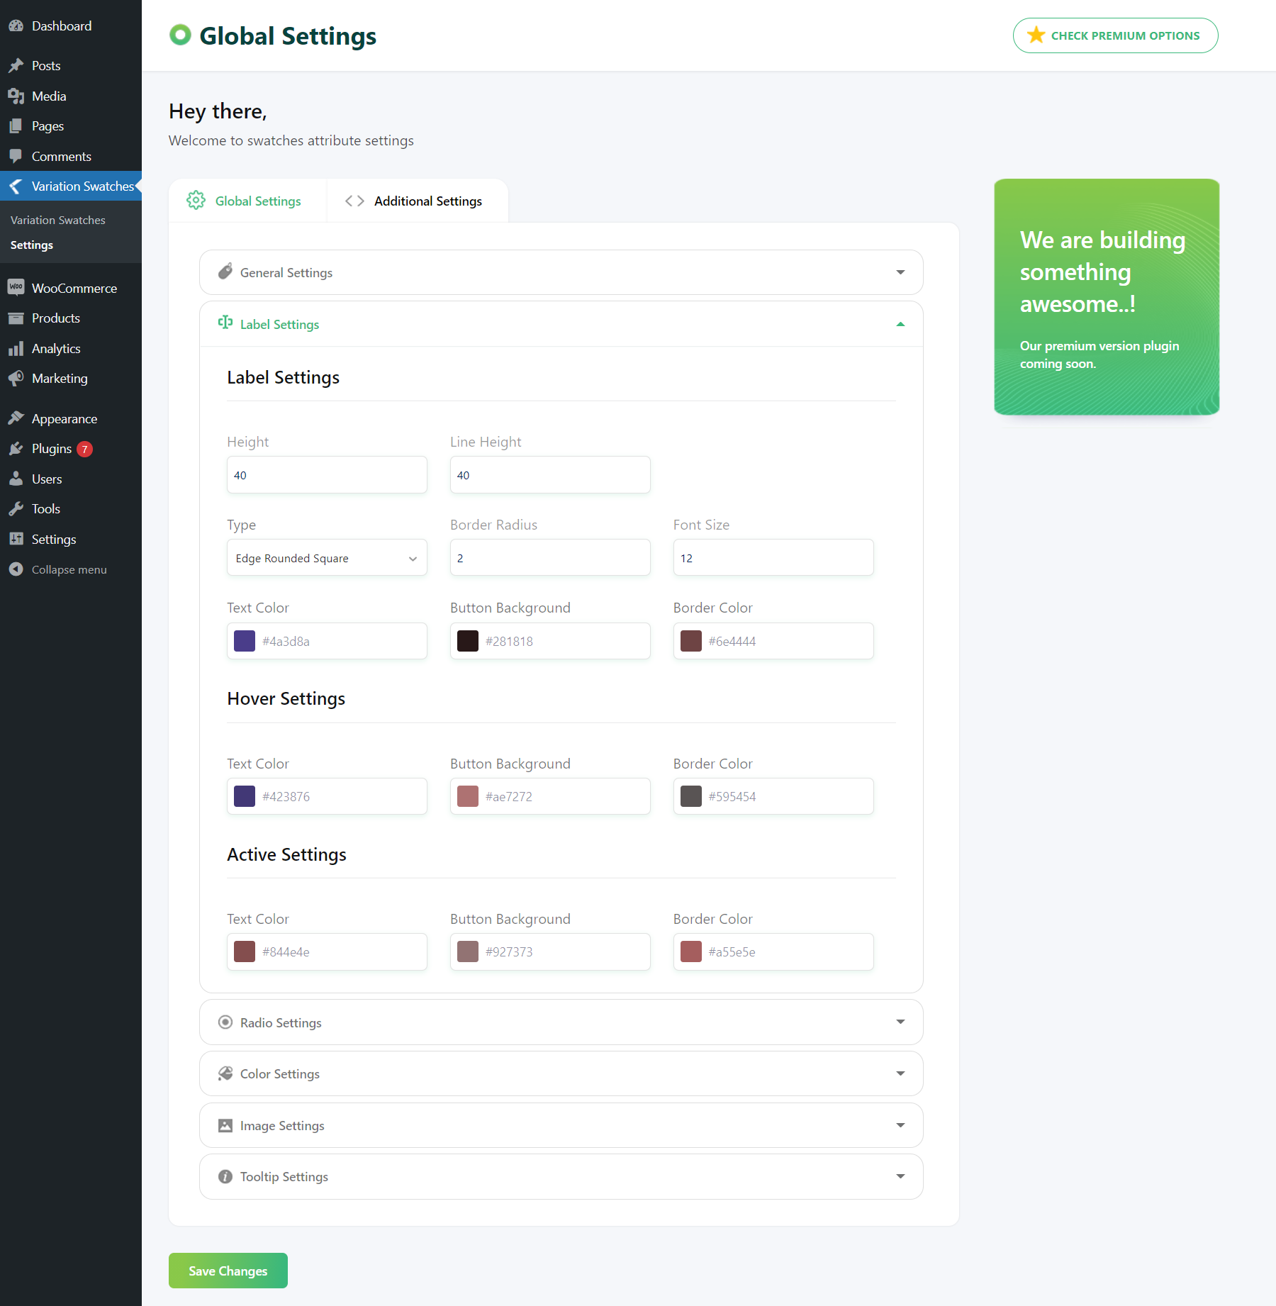Open the Appearance menu
The width and height of the screenshot is (1276, 1306).
[71, 418]
